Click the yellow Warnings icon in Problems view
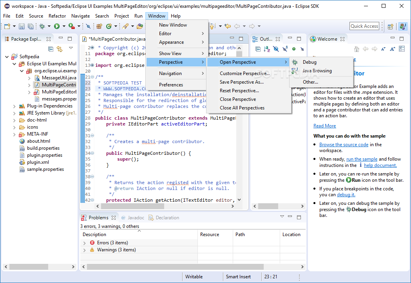Image resolution: width=411 pixels, height=283 pixels. [x=92, y=250]
